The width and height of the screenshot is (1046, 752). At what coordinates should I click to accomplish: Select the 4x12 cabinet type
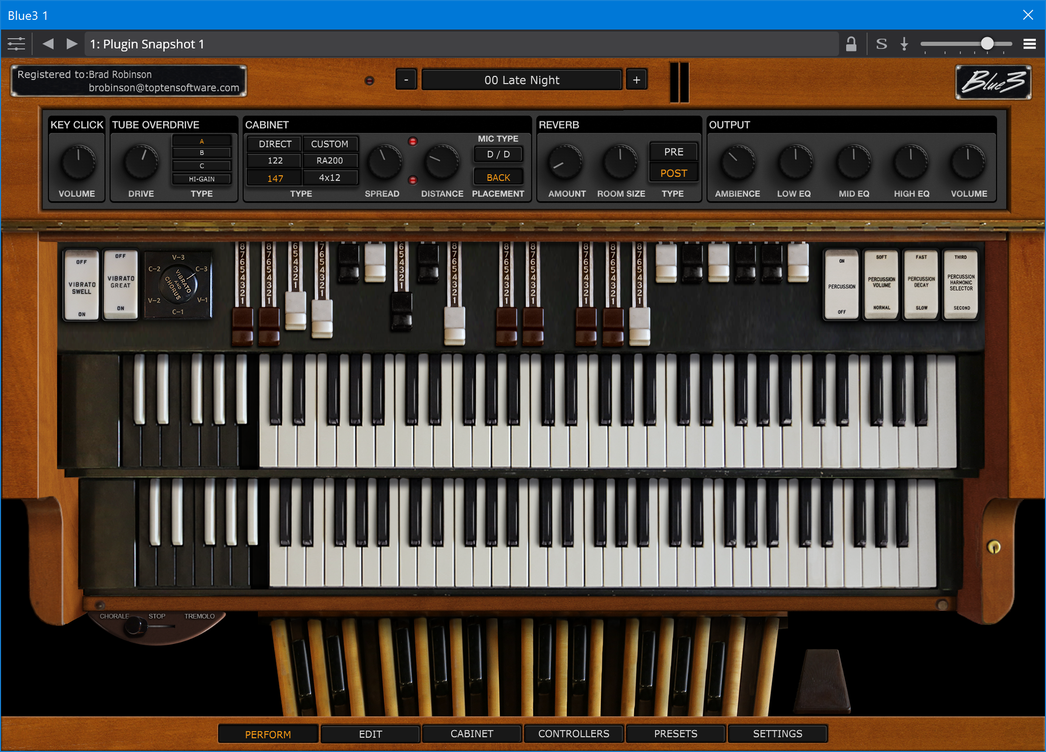pos(330,178)
